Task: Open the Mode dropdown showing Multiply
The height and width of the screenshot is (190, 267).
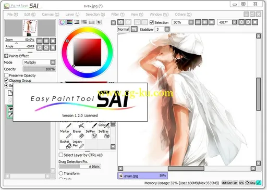Action: [x=39, y=62]
